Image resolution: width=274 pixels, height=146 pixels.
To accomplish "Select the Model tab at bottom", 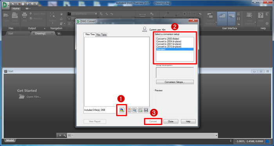I will pos(10,141).
